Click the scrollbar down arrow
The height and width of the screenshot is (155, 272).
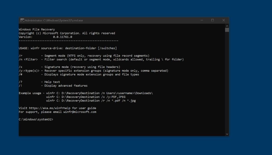tap(227, 134)
